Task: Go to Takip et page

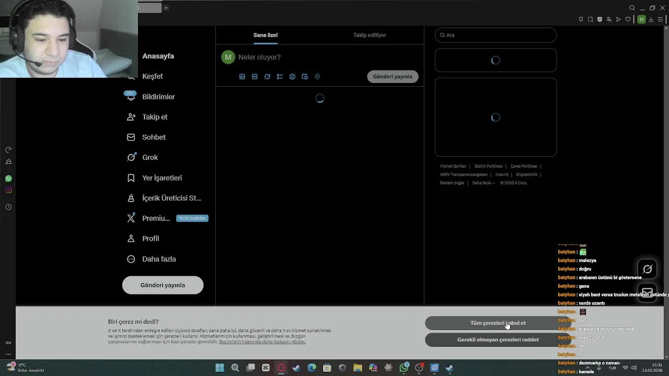Action: (x=147, y=117)
